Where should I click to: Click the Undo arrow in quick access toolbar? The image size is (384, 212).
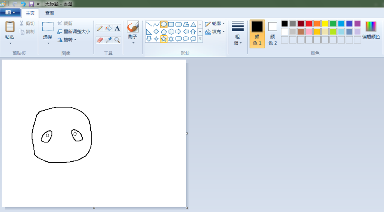click(23, 4)
